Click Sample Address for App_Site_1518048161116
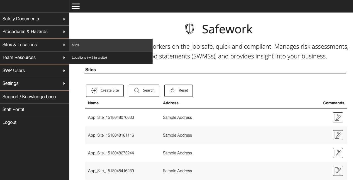The height and width of the screenshot is (180, 353). pos(177,135)
